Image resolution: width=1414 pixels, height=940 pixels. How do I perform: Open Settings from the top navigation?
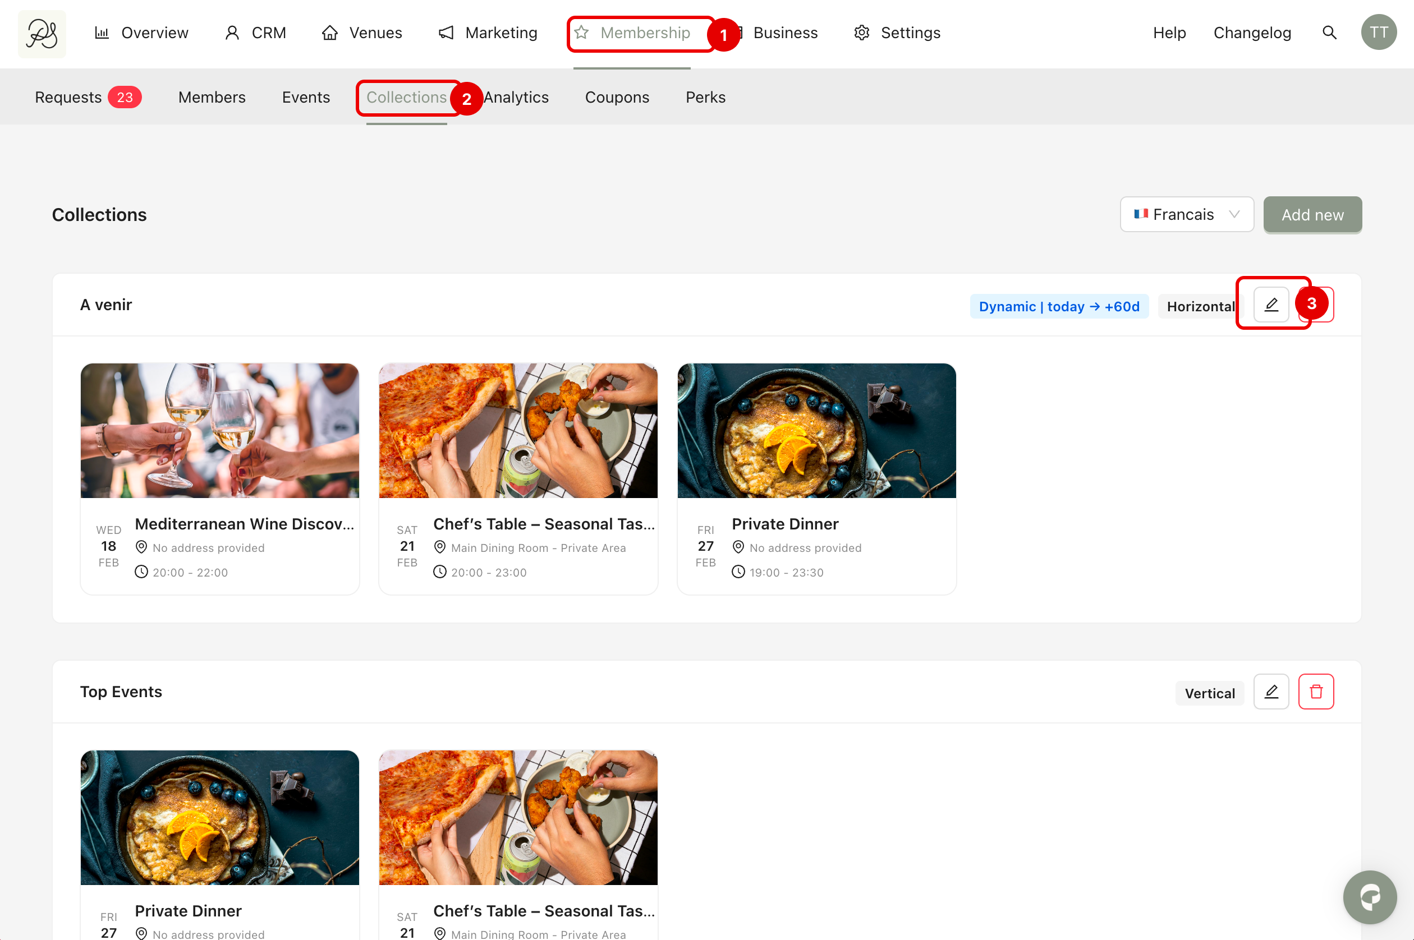(x=897, y=33)
